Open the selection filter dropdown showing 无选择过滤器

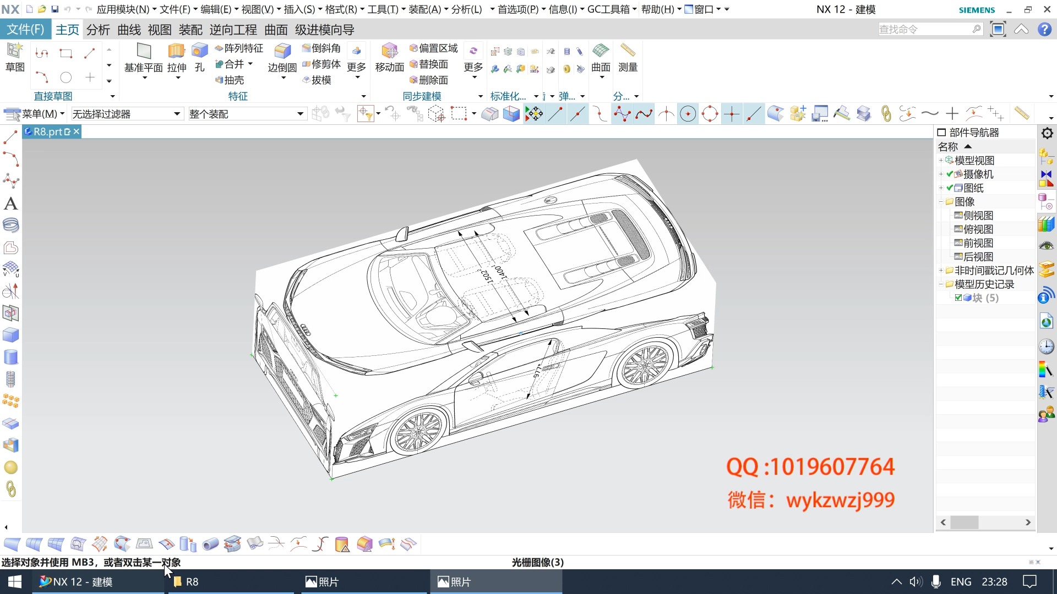(x=176, y=114)
